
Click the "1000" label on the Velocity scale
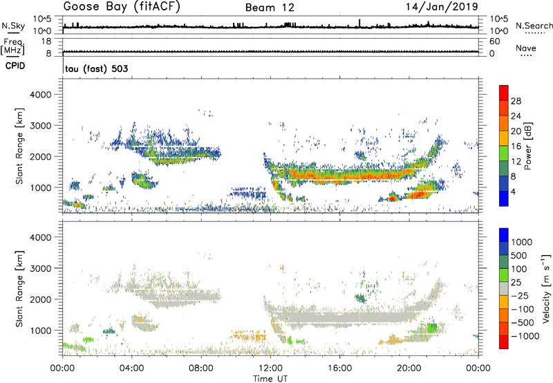[x=522, y=242]
